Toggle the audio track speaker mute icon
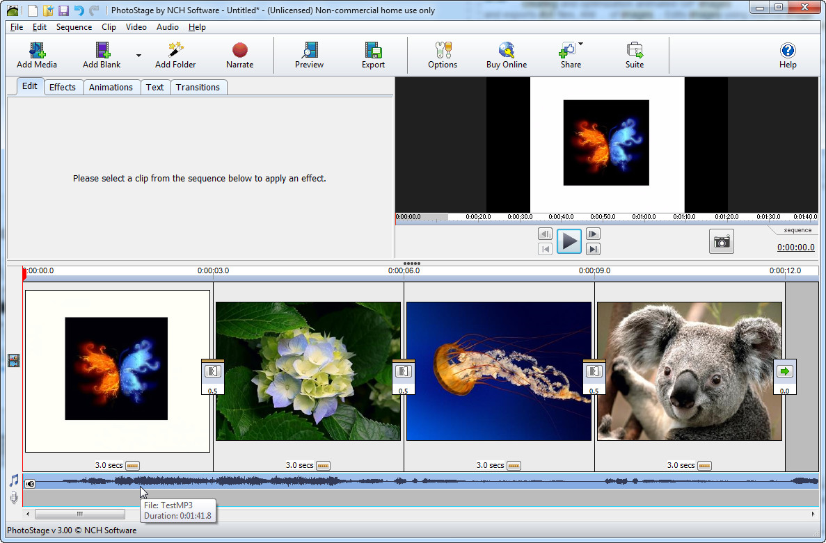 (x=30, y=483)
